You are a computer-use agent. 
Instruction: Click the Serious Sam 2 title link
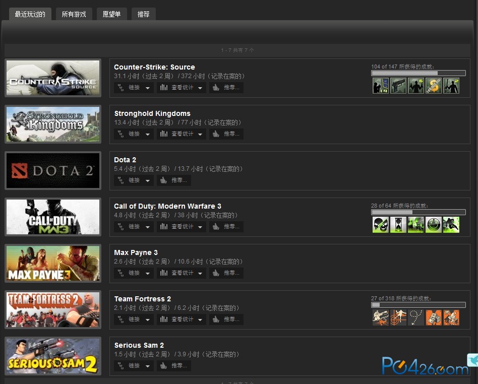click(139, 345)
